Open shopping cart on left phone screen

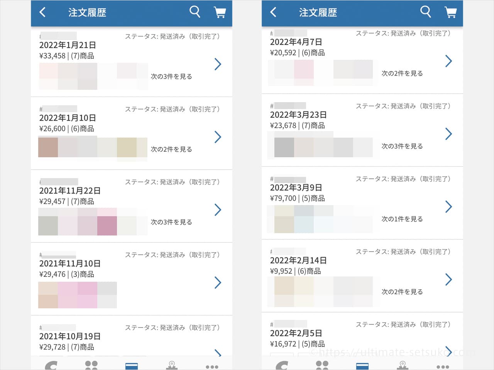click(220, 12)
